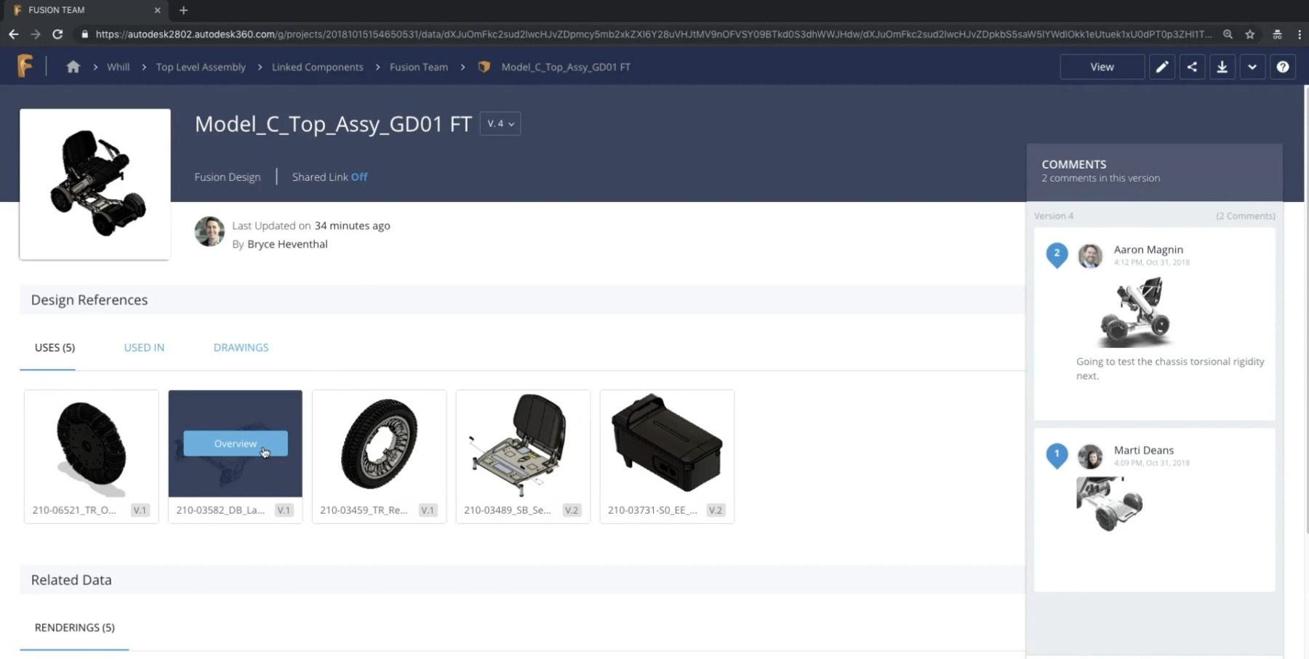Screen dimensions: 1309x659
Task: Click the download icon in header
Action: click(x=1222, y=67)
